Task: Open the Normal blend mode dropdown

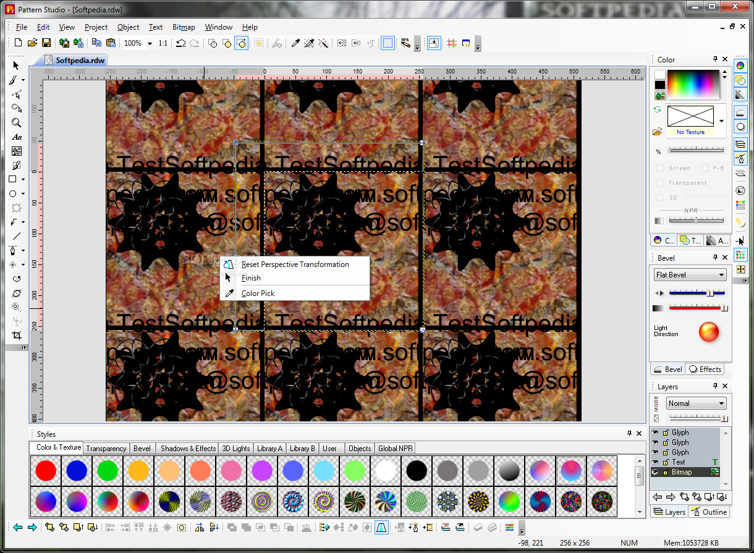Action: coord(697,403)
